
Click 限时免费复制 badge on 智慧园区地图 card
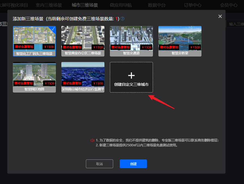pyautogui.click(x=23, y=83)
